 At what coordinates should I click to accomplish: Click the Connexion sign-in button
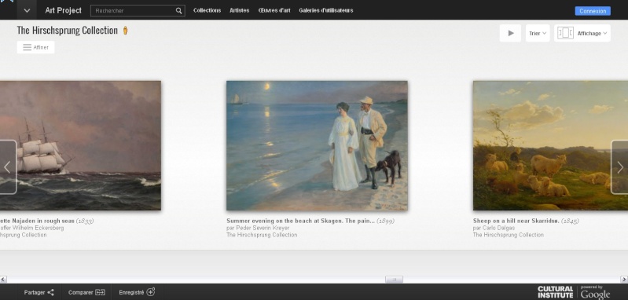[x=593, y=11]
